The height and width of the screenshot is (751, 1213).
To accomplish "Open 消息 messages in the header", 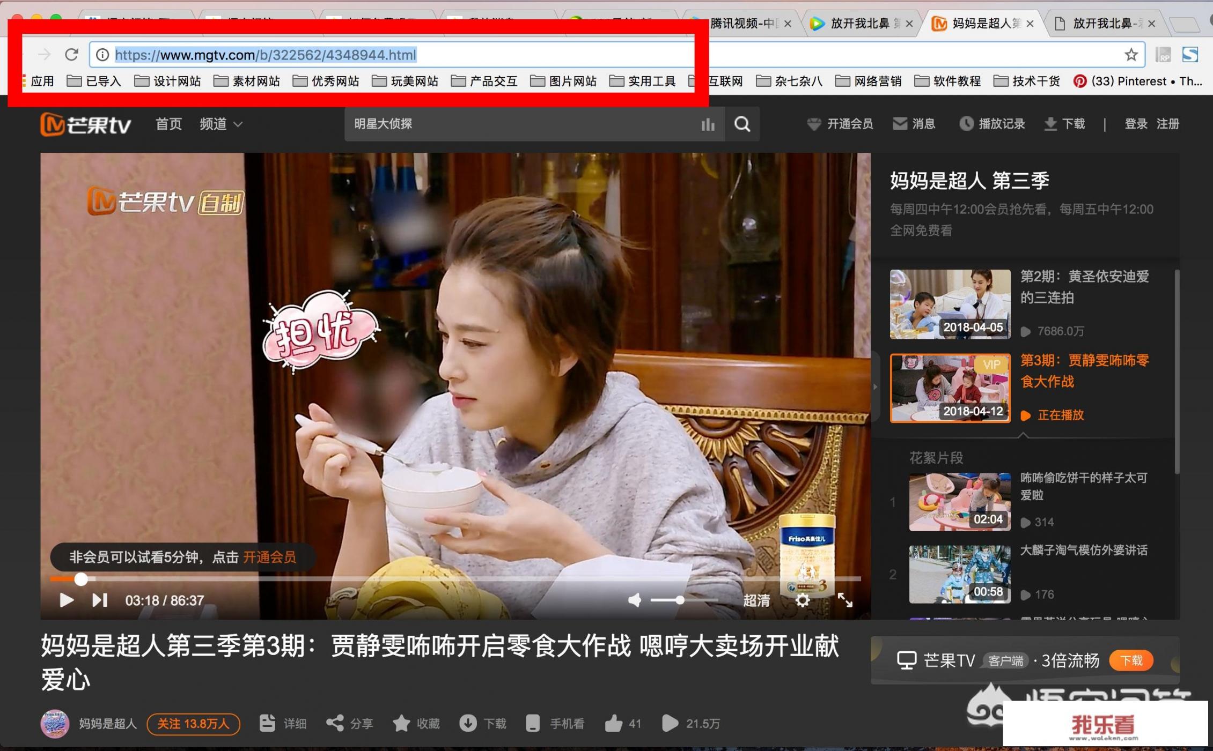I will pos(914,124).
